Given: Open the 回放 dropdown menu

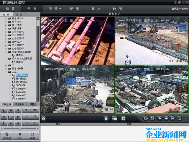Looking at the screenshot, I should point(55,9).
